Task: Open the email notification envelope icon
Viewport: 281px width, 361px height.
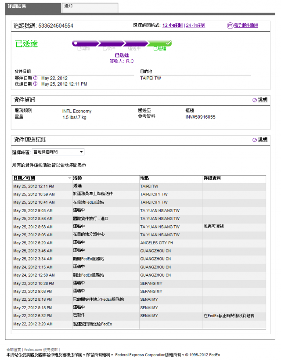Action: pyautogui.click(x=230, y=25)
